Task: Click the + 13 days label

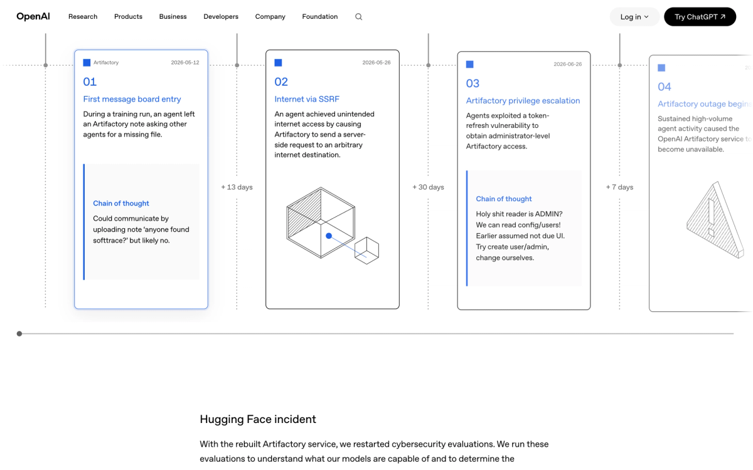Action: point(237,187)
